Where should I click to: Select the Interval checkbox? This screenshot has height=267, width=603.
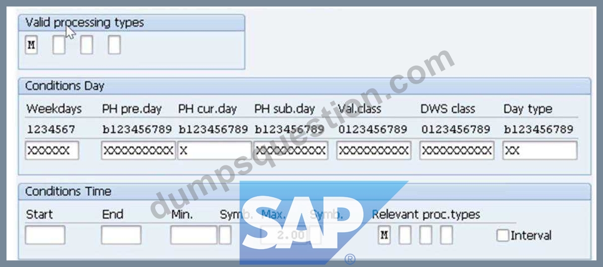(x=502, y=235)
